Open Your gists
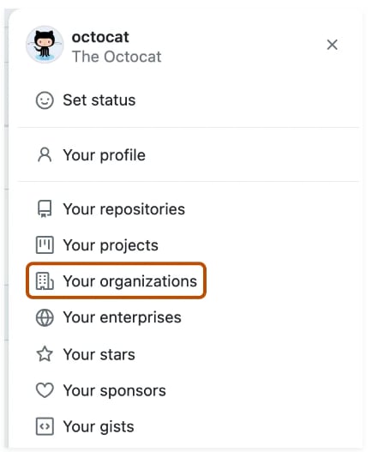This screenshot has height=452, width=372. tap(99, 426)
